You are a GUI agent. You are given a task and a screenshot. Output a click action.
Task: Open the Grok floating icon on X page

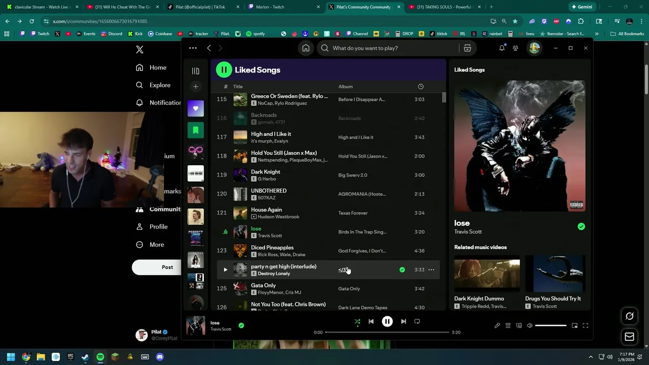point(630,316)
